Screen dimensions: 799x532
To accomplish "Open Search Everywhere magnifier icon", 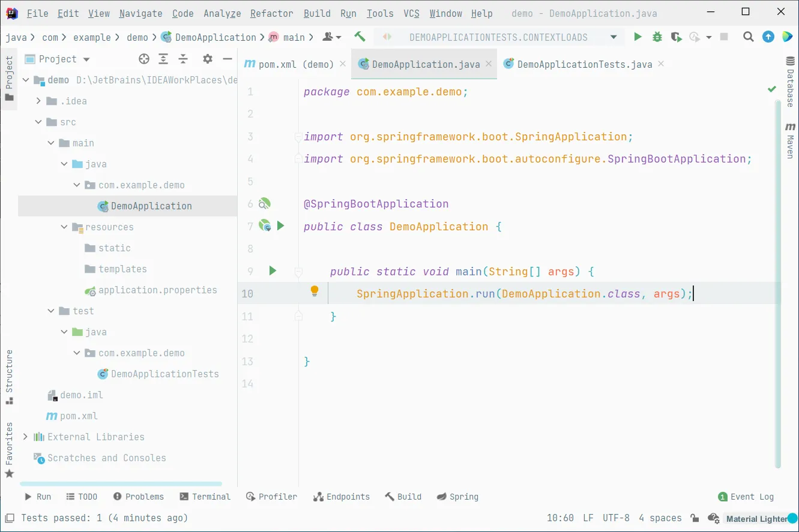I will point(748,37).
